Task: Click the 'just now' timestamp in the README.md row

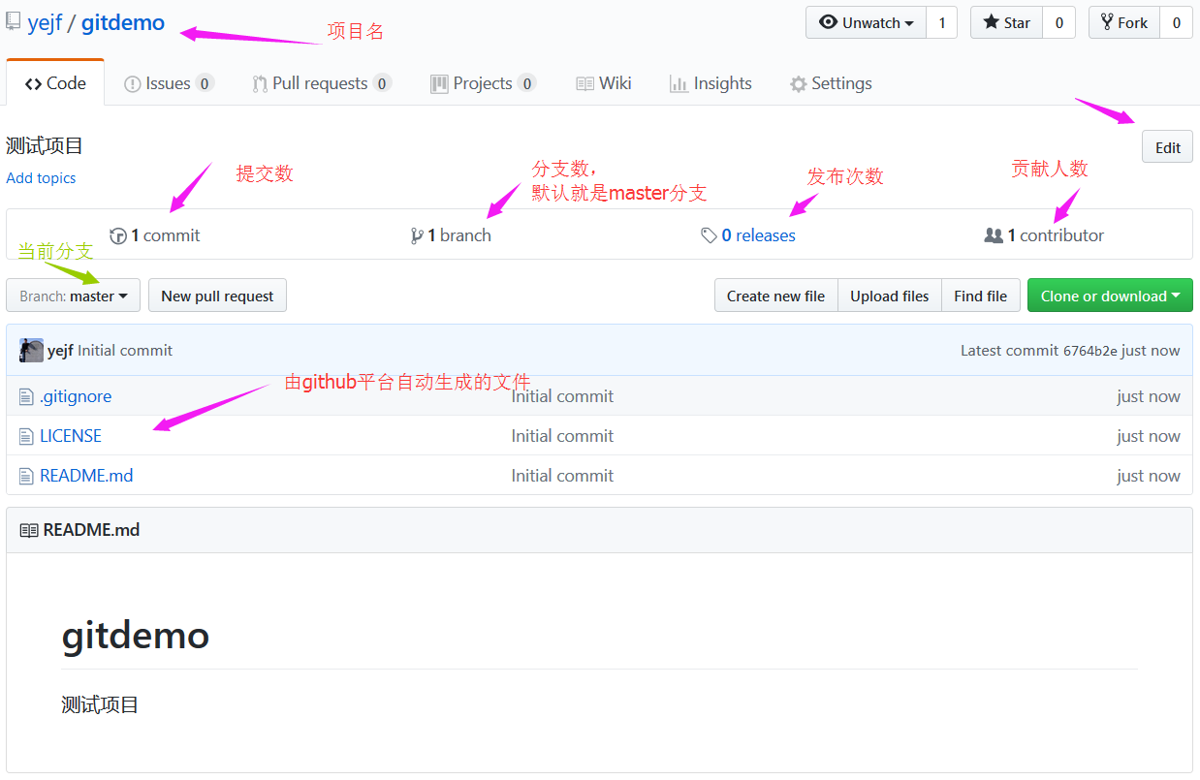Action: pyautogui.click(x=1149, y=476)
